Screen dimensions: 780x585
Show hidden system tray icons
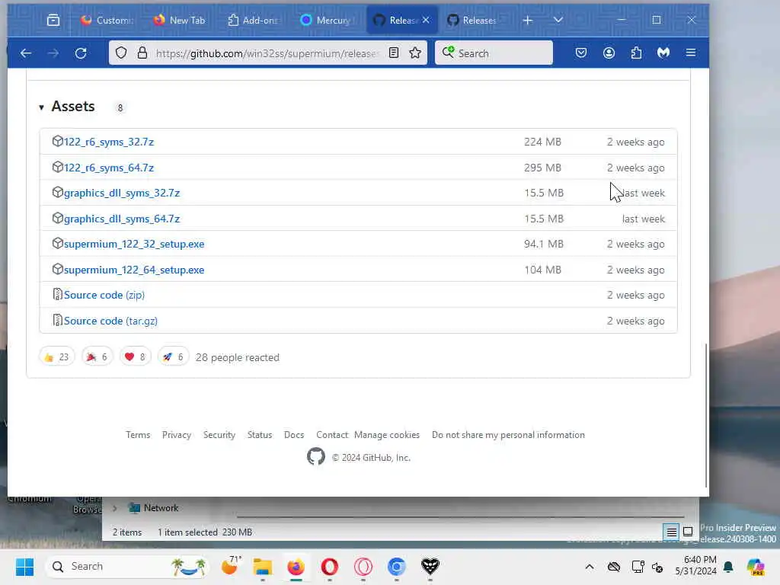tap(590, 567)
